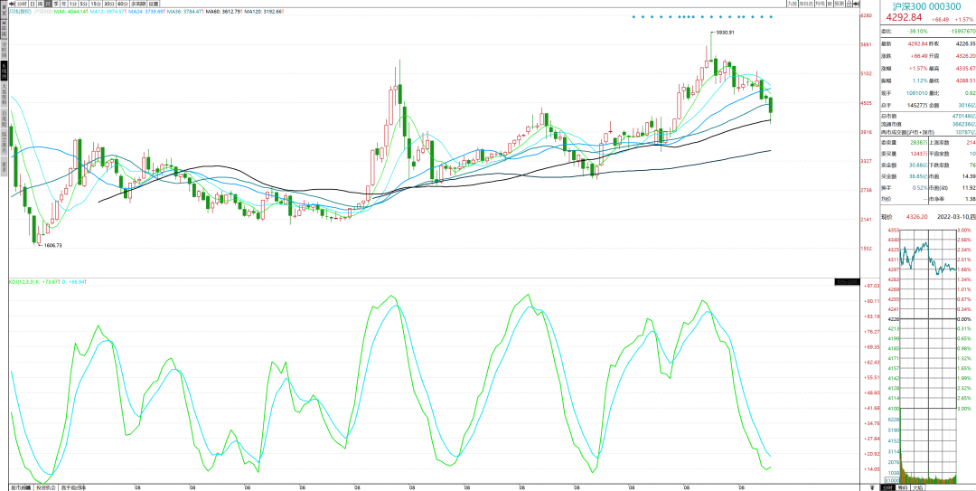Click the 5930.91 high price marker

[x=724, y=33]
